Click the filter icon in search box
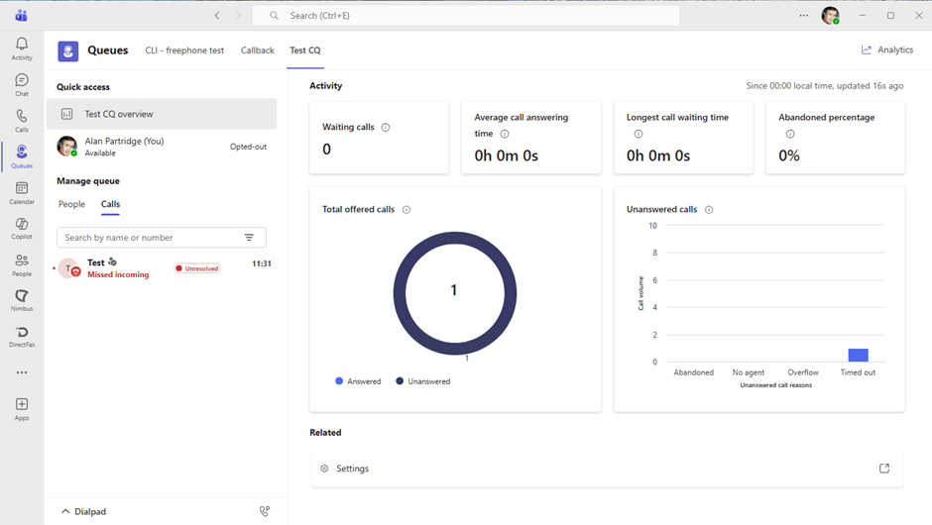This screenshot has width=932, height=525. point(249,238)
